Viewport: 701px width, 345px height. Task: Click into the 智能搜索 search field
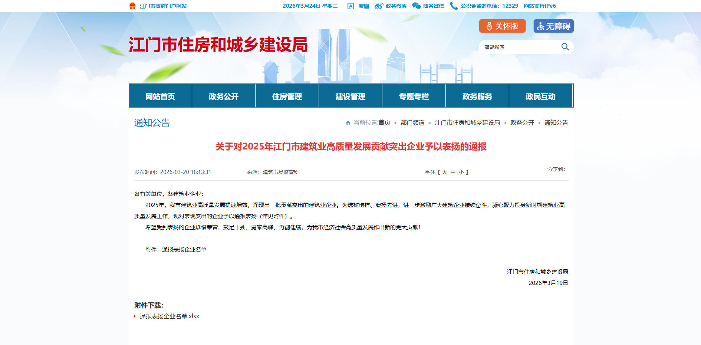click(x=519, y=47)
